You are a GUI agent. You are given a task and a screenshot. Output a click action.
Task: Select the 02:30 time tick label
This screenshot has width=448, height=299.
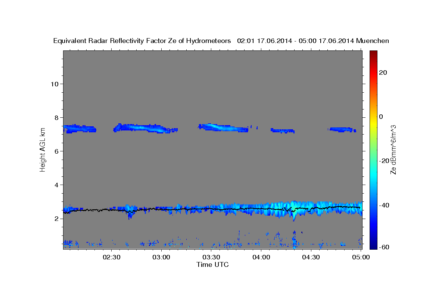click(112, 257)
